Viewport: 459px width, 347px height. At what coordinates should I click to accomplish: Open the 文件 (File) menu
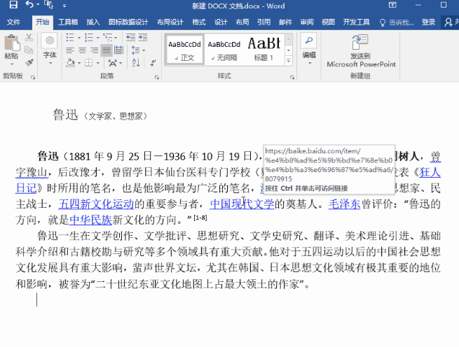point(13,22)
